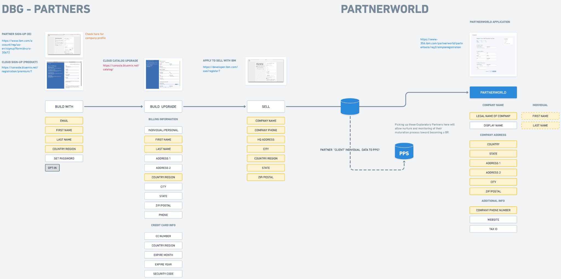
Task: Follow the console.bluemix.net registration premium link
Action: point(20,69)
